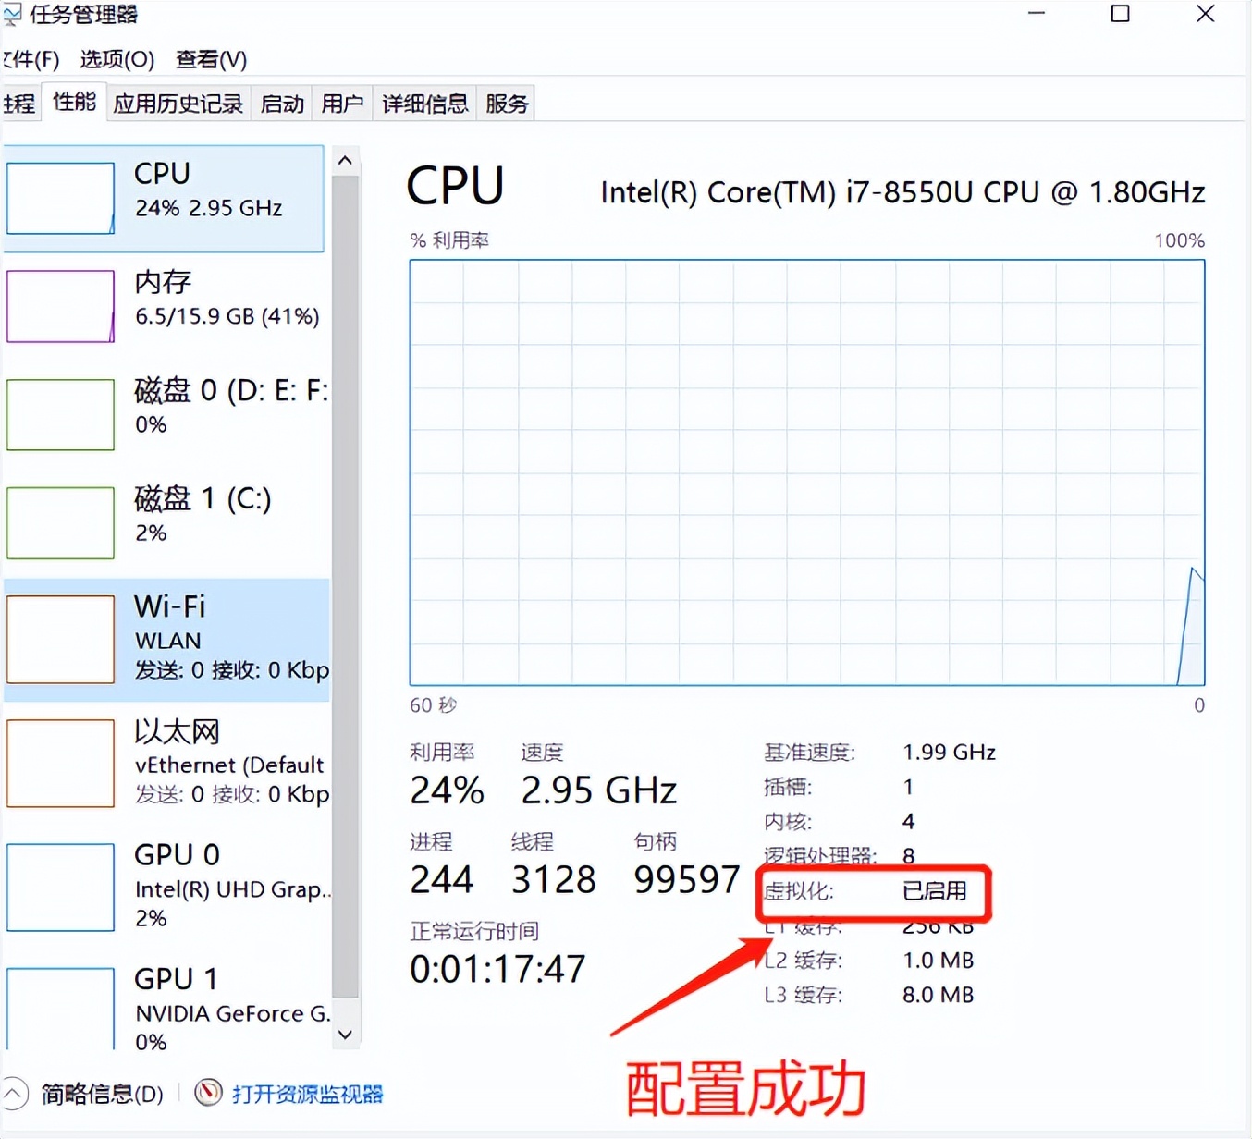
Task: Select the Wi-Fi WLAN network entry
Action: [166, 640]
